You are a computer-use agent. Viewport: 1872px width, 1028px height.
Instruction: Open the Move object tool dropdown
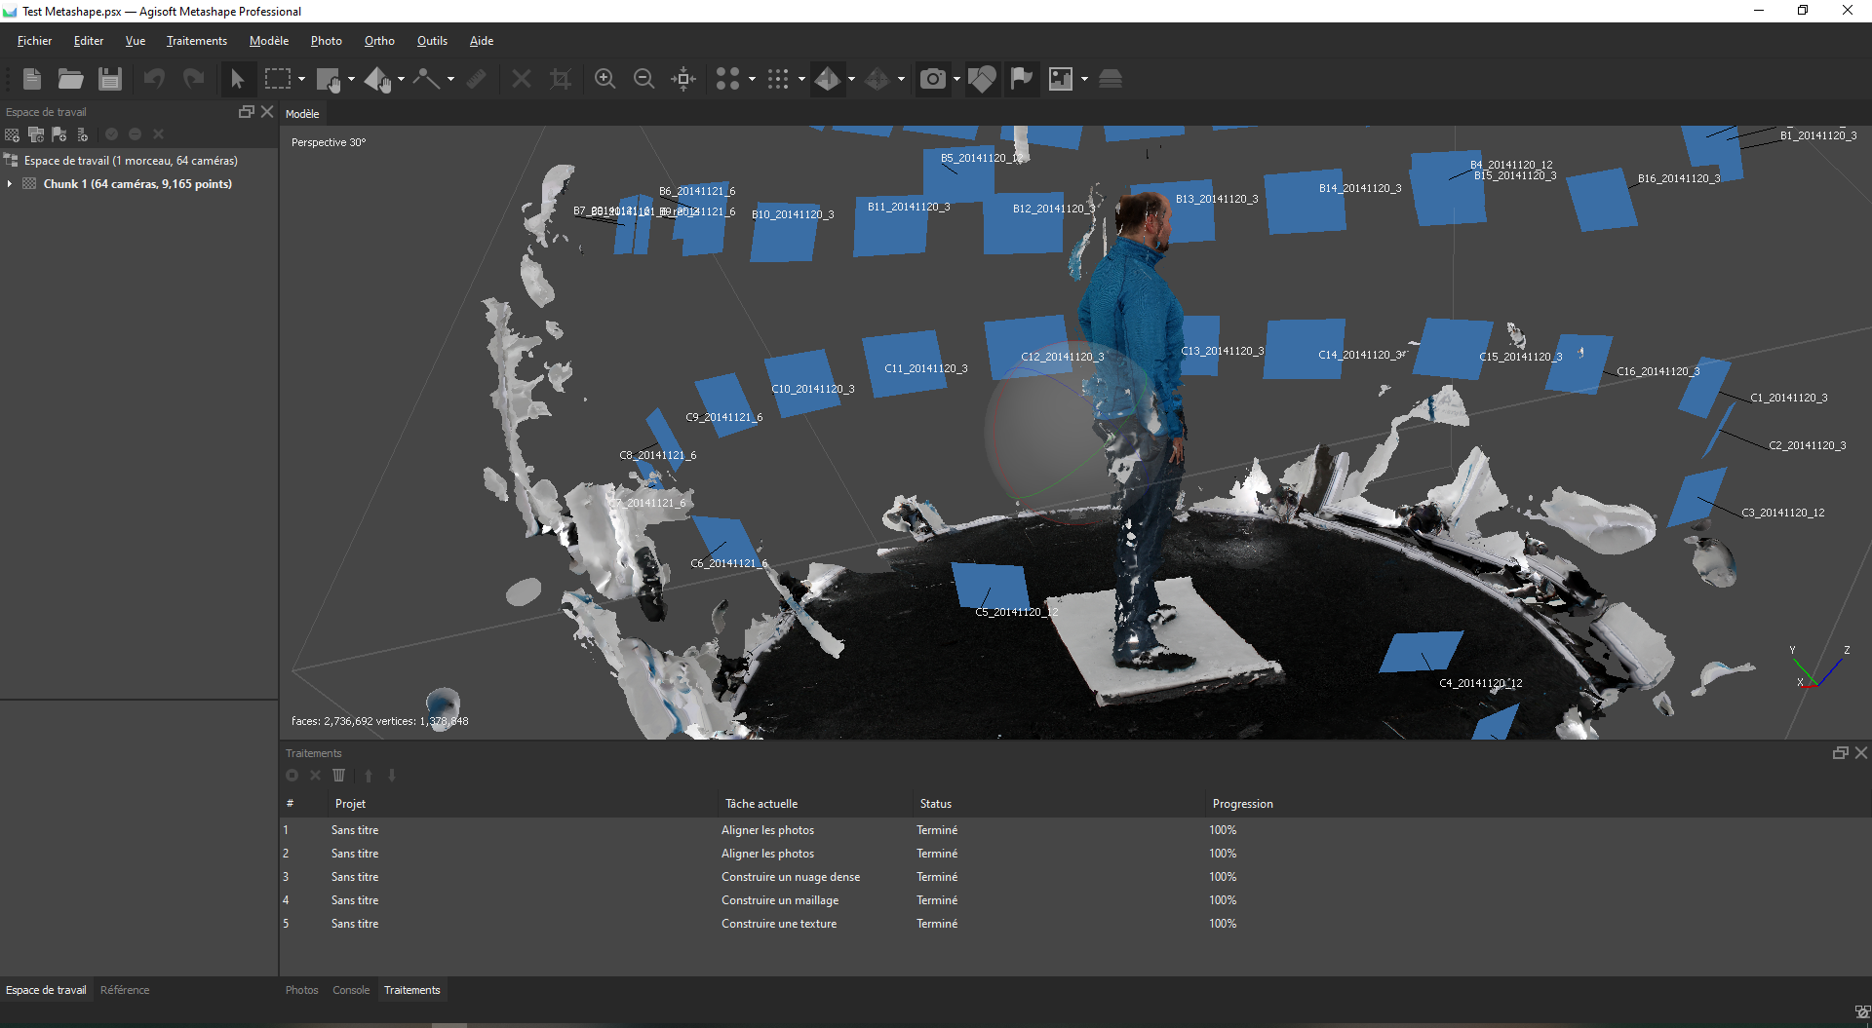coord(402,79)
